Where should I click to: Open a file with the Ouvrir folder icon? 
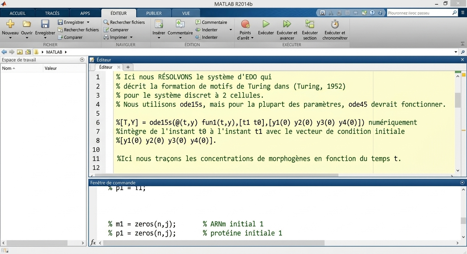27,24
